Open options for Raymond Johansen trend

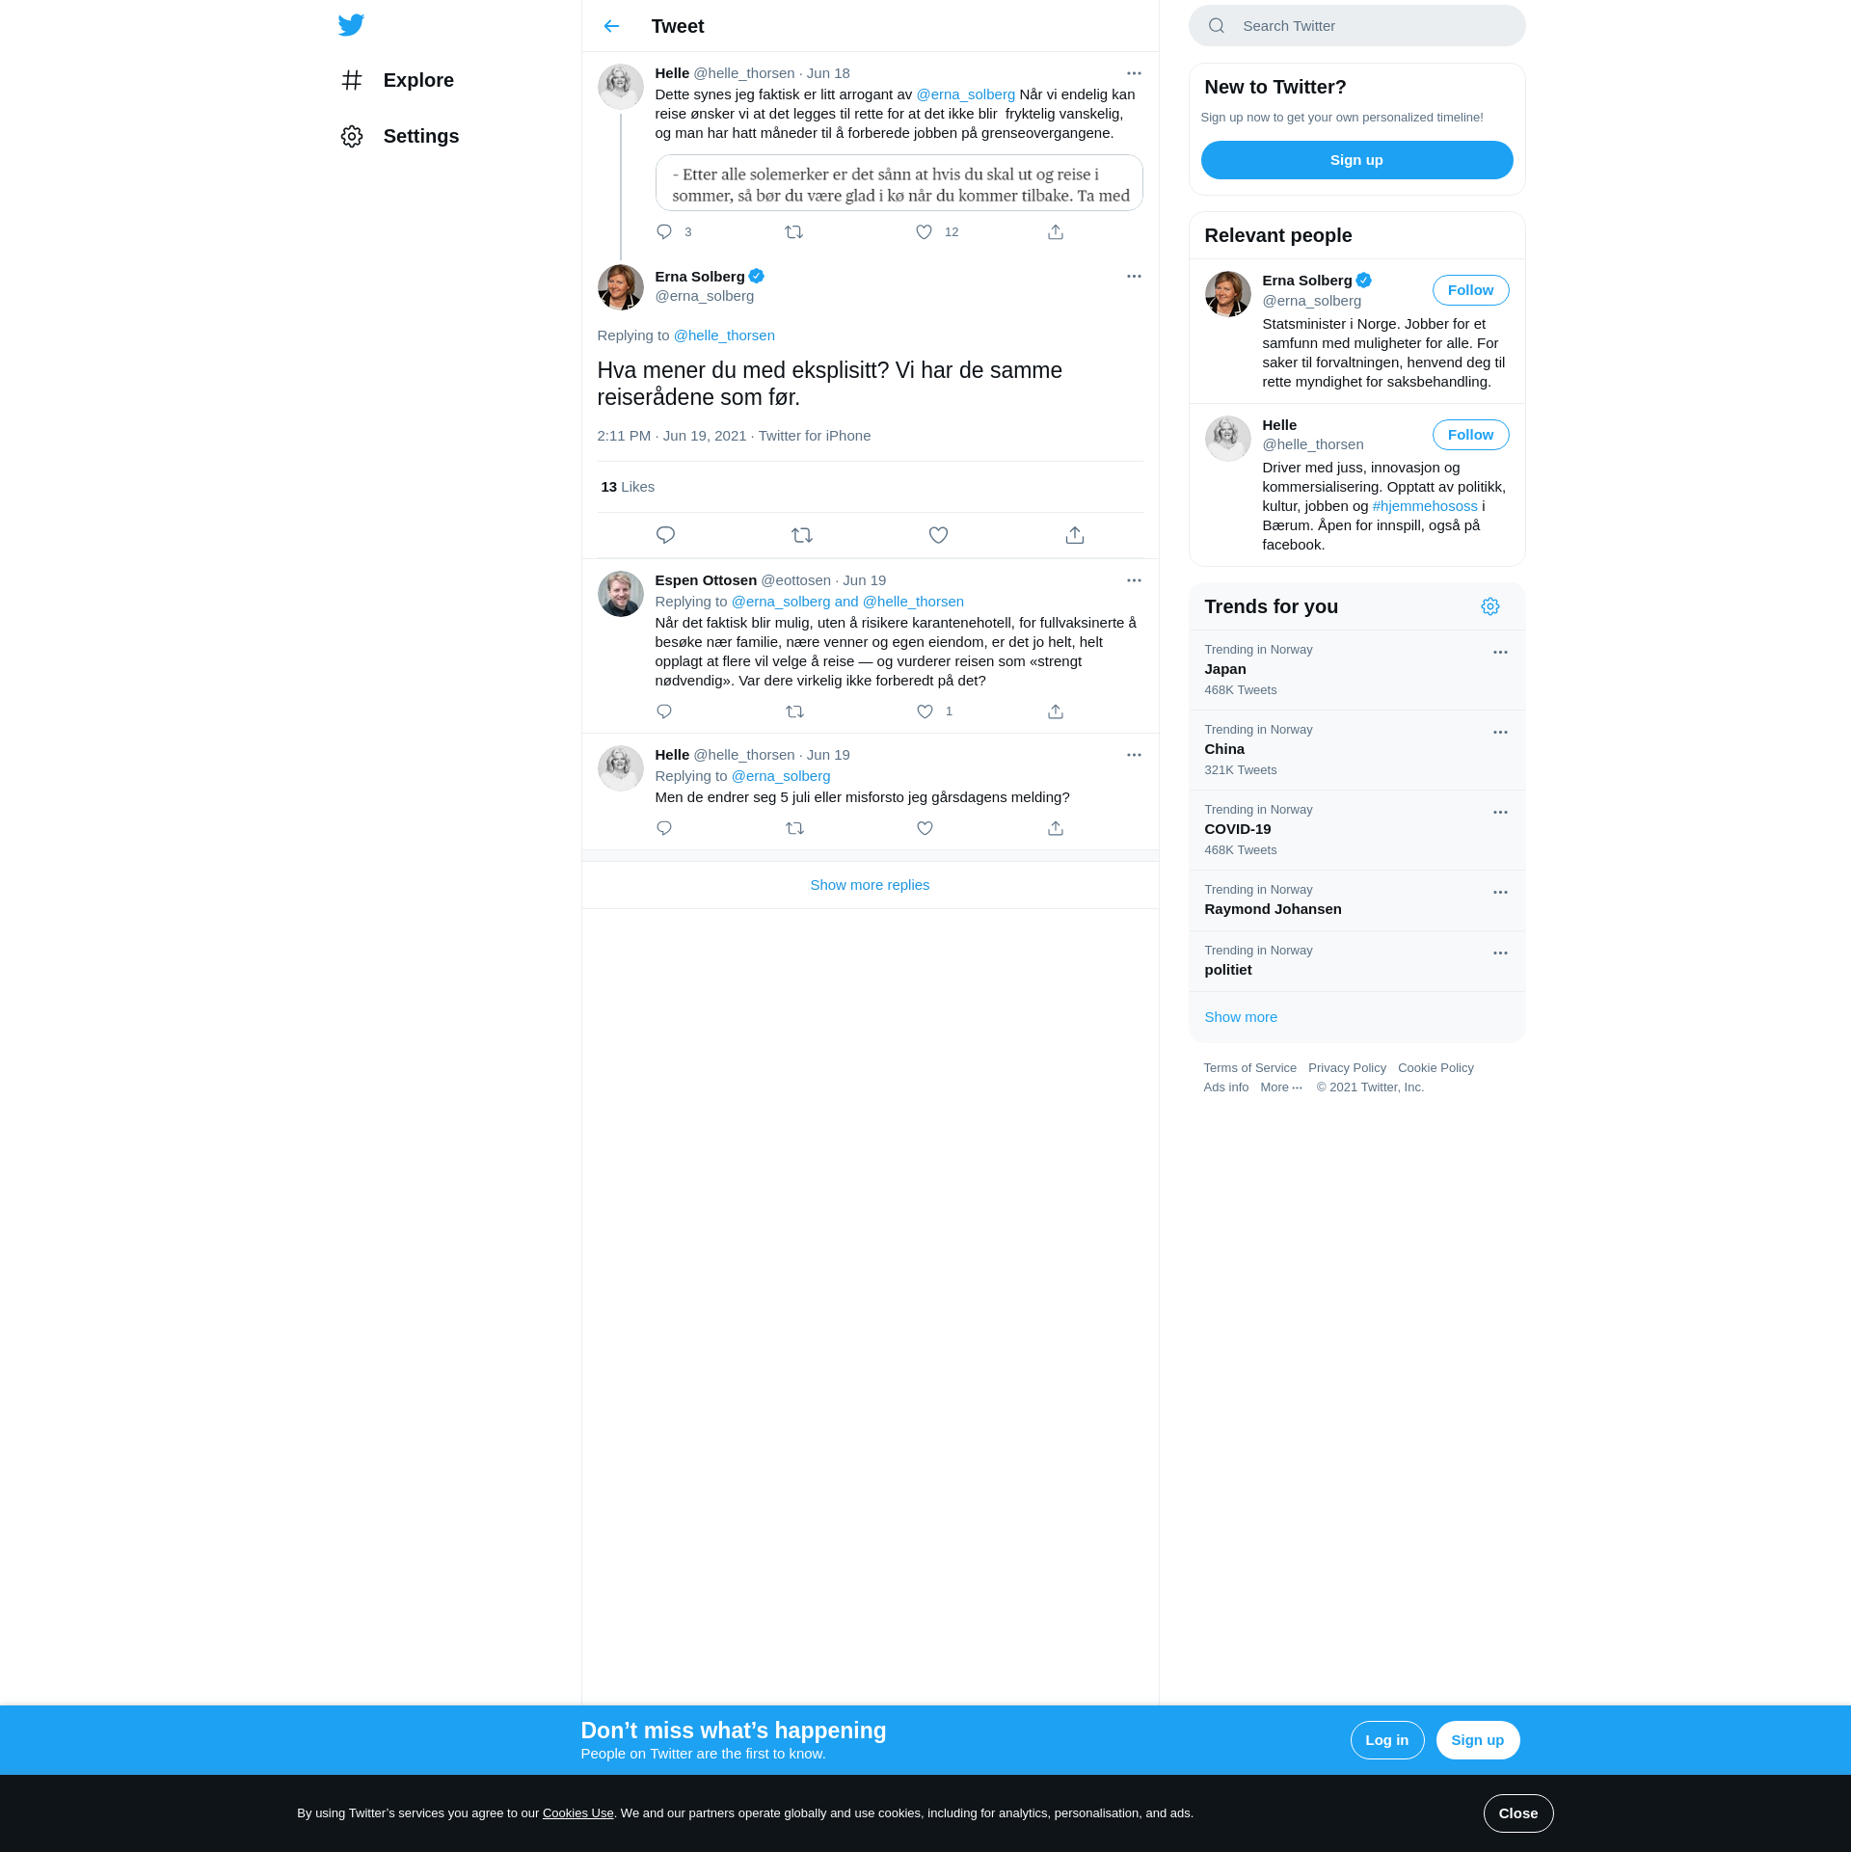coord(1500,893)
